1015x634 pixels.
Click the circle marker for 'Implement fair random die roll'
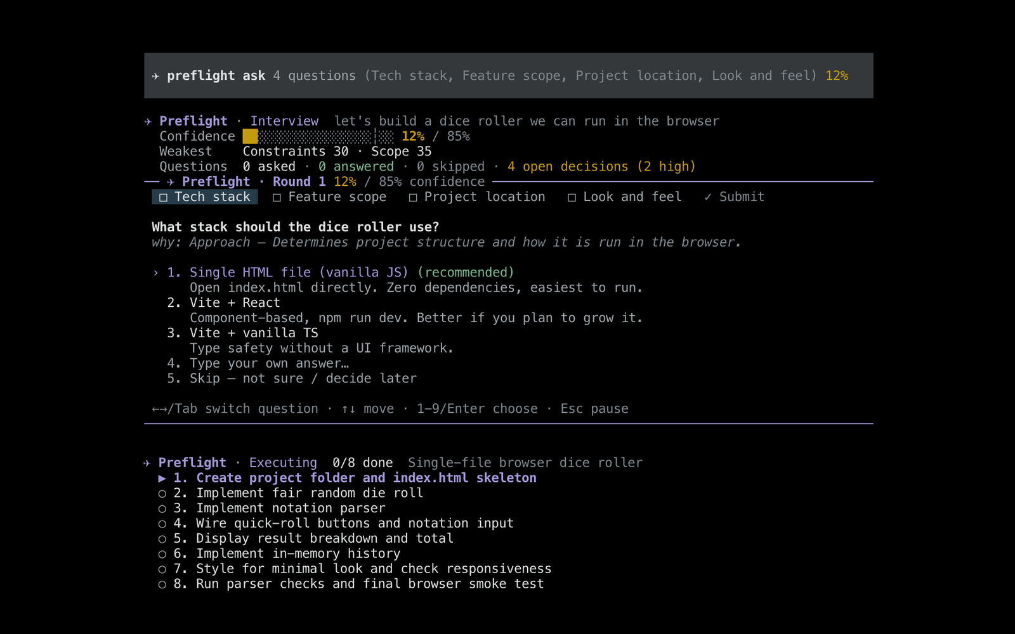162,493
